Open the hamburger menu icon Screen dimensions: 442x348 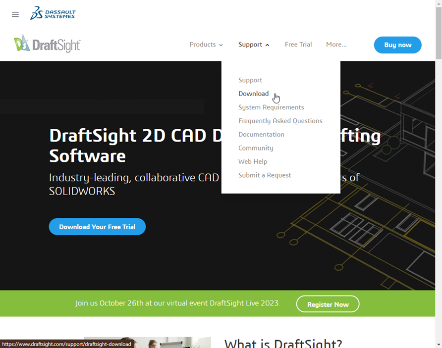point(15,14)
